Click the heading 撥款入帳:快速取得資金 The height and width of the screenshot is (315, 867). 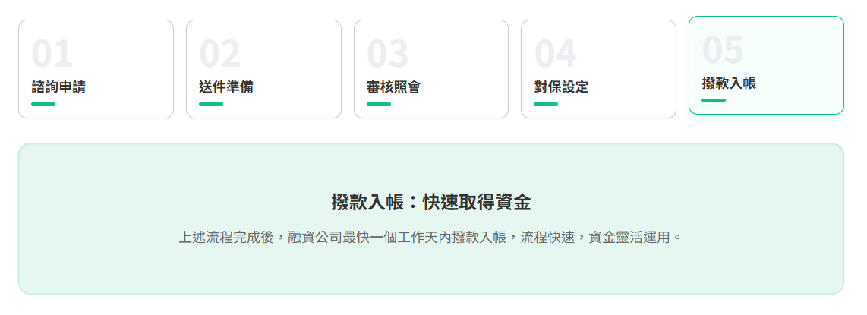click(x=430, y=202)
